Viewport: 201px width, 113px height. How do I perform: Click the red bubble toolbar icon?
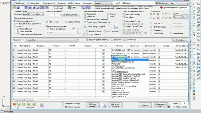(56, 8)
